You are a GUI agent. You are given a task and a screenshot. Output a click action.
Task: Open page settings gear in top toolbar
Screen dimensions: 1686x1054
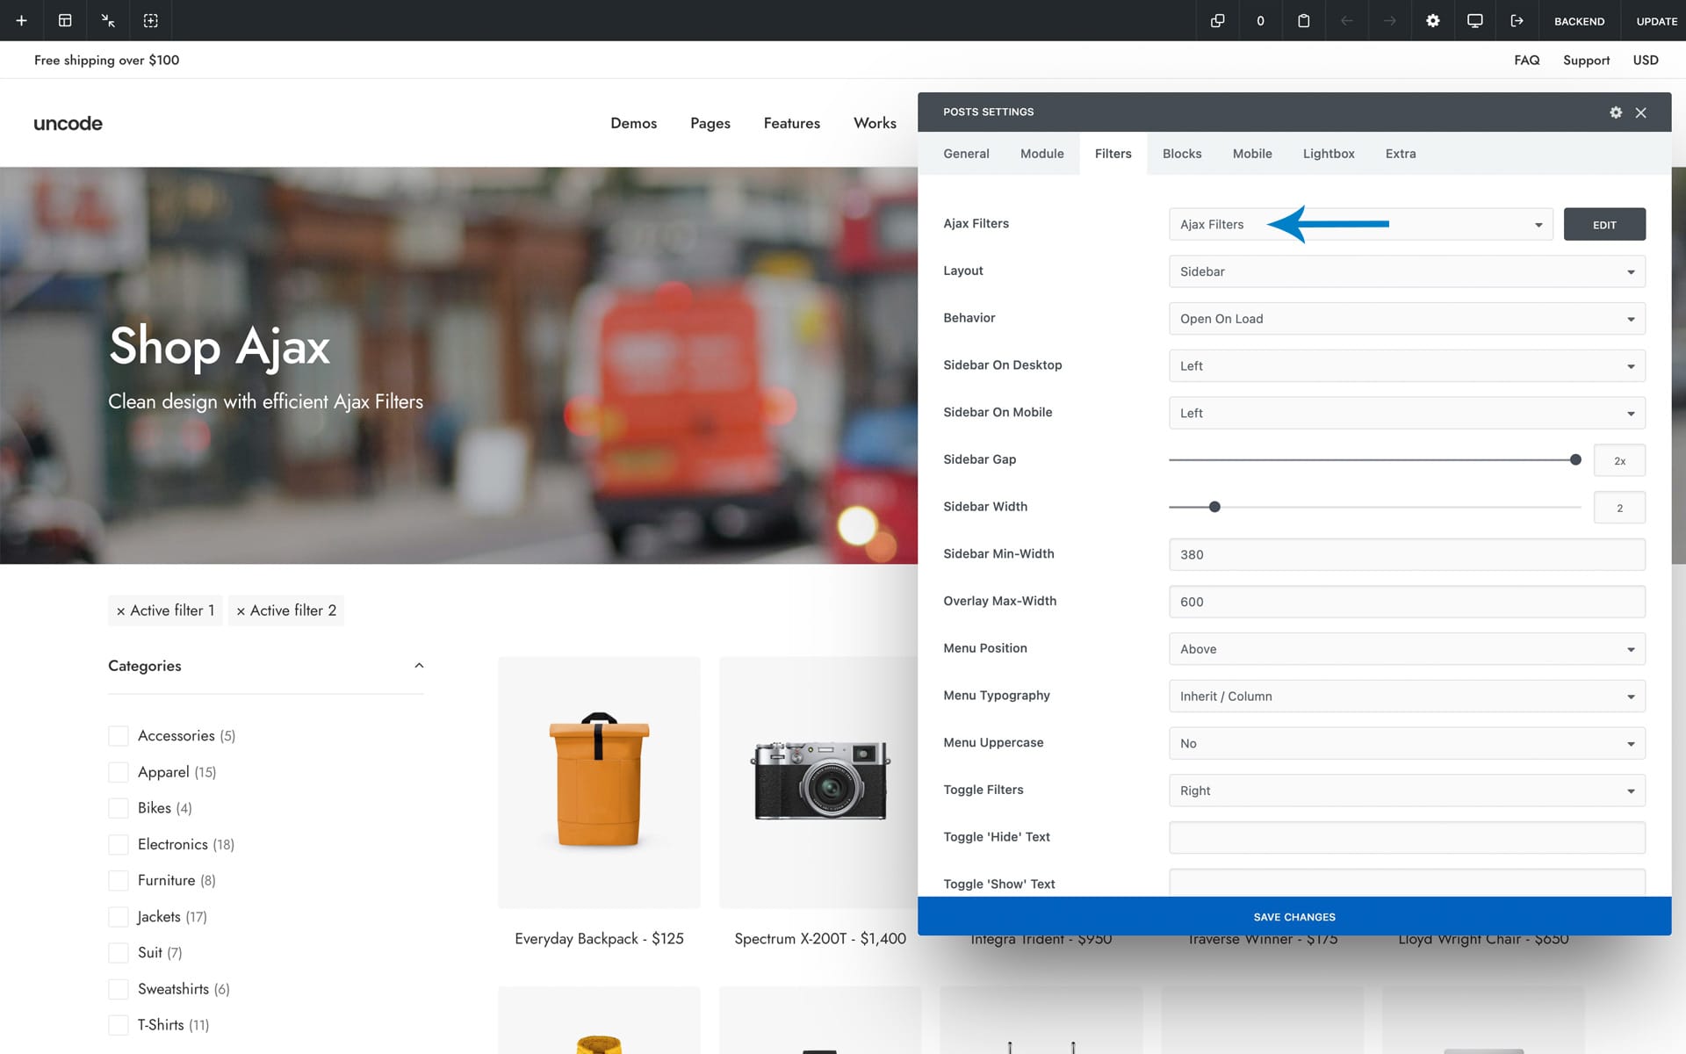point(1432,20)
